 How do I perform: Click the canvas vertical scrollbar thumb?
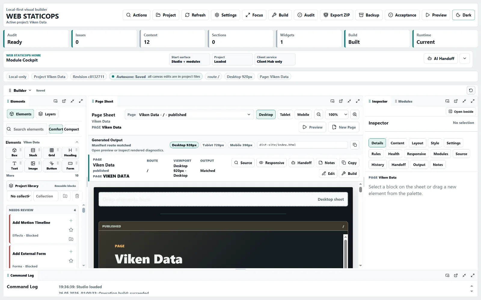360,189
